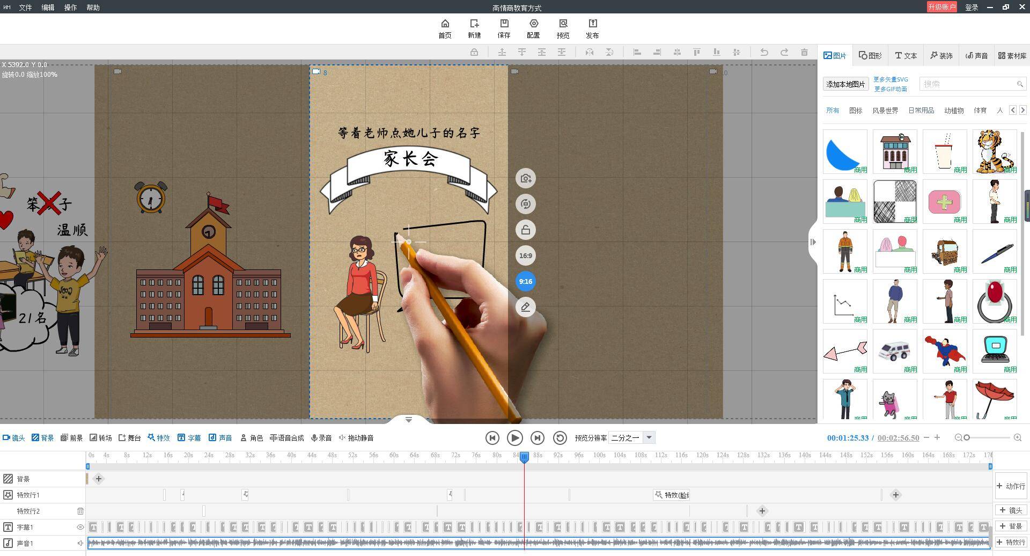Select the 16:9 aspect ratio
This screenshot has height=556, width=1030.
[x=526, y=256]
